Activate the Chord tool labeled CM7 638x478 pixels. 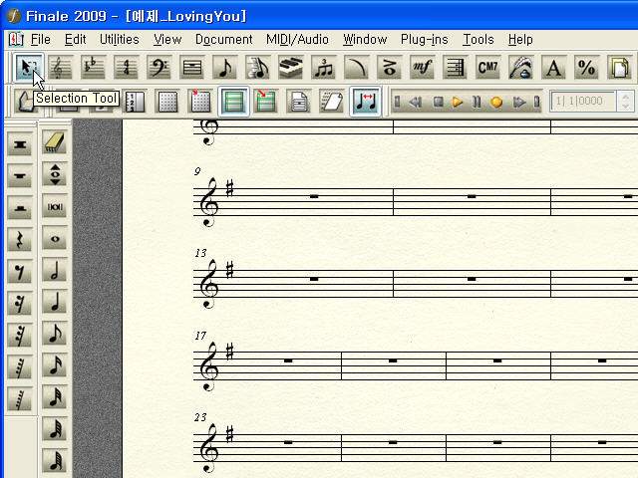[487, 68]
